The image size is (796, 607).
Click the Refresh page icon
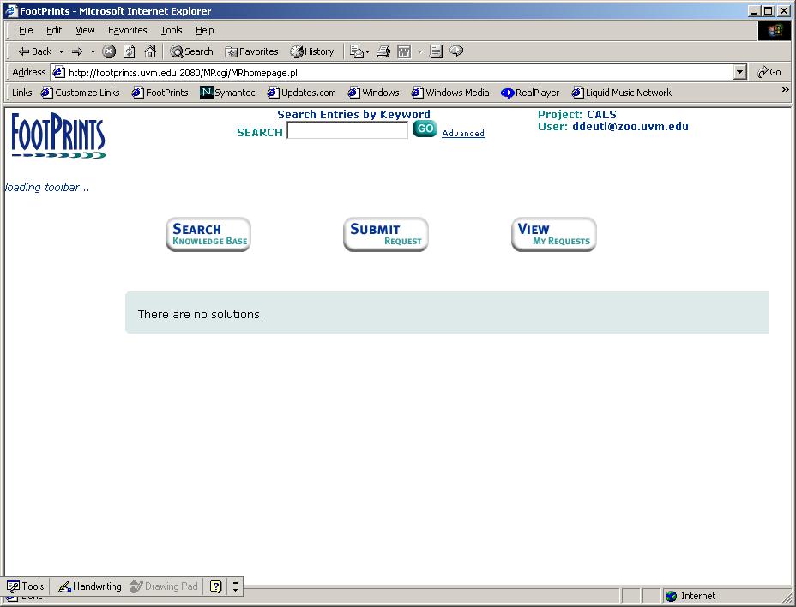(x=129, y=51)
